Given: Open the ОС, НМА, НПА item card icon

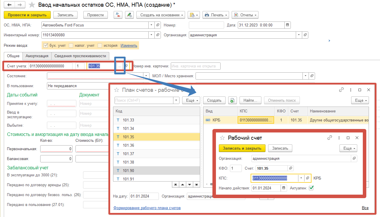Looking at the screenshot, I should (x=158, y=25).
